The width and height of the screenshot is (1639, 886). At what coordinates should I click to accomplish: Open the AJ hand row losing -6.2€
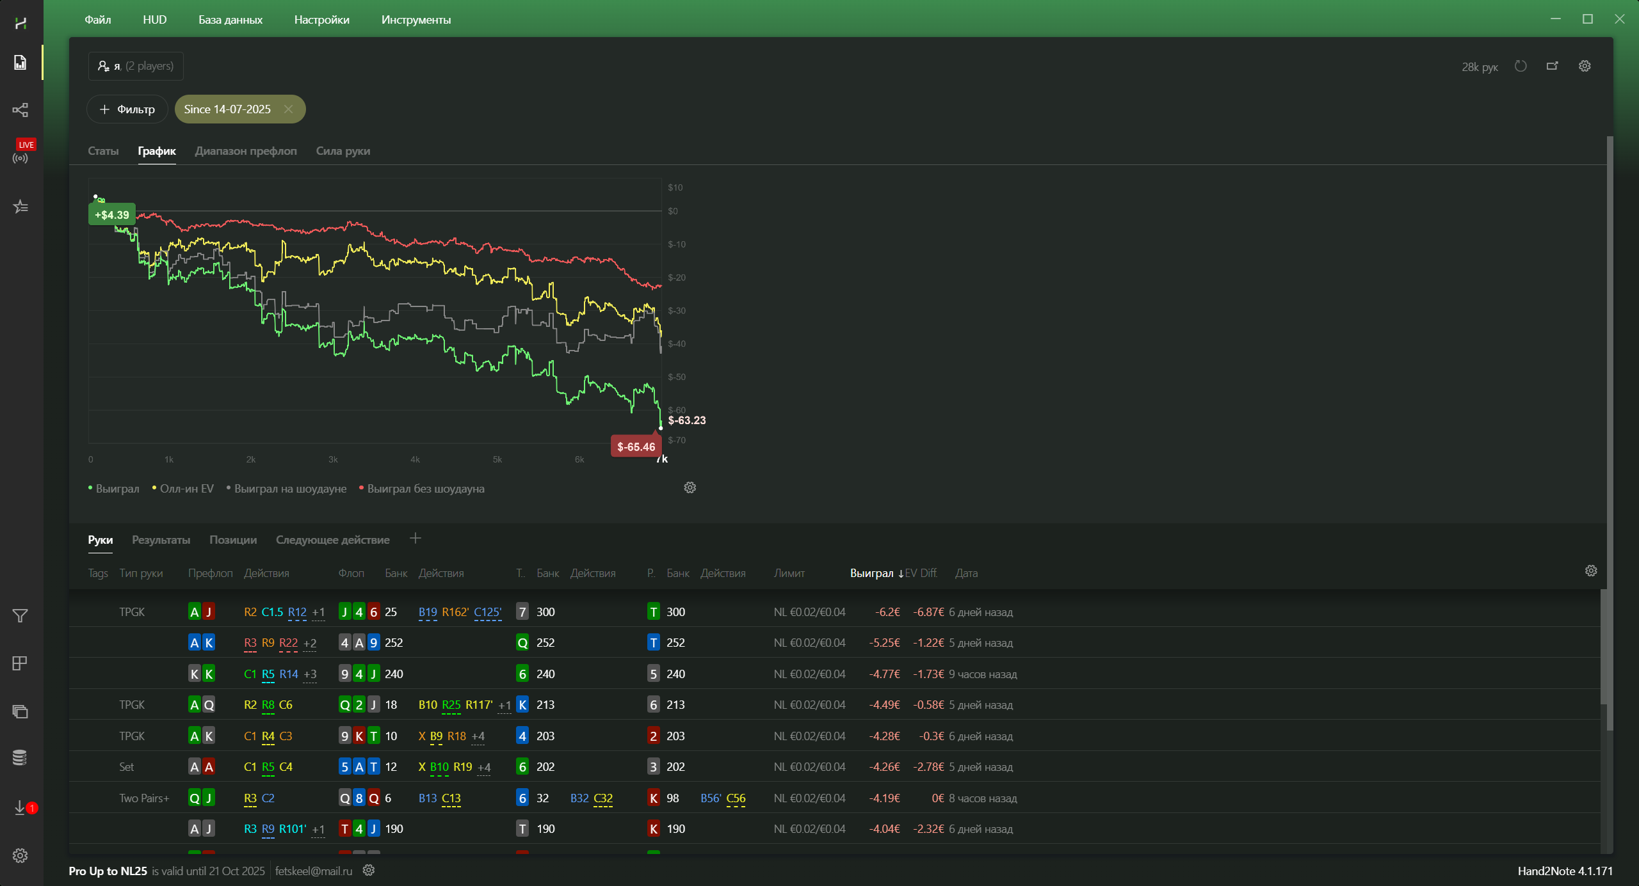click(835, 612)
